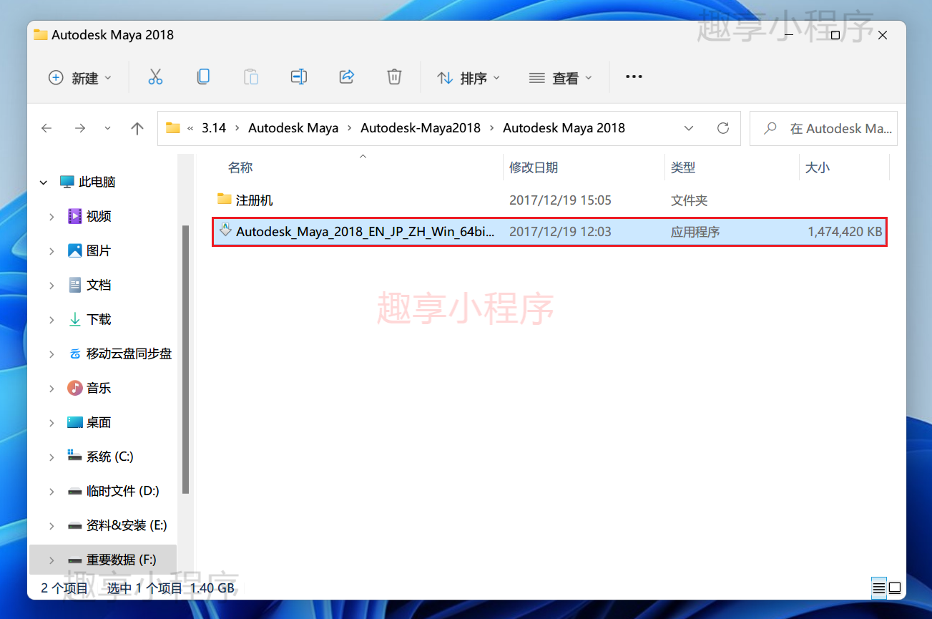Expand the 图片 tree node
Viewport: 932px width, 619px height.
51,250
